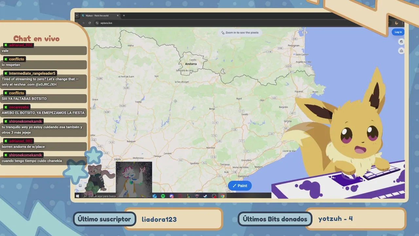Open the OBS icon in the taskbar
This screenshot has width=419, height=236.
click(x=214, y=196)
